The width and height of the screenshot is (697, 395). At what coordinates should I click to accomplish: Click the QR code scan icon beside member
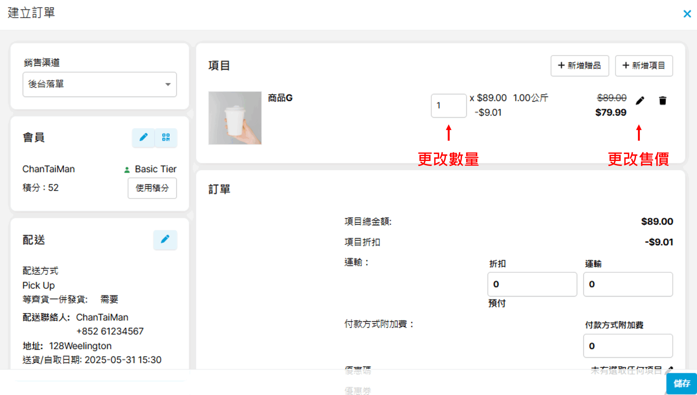click(x=166, y=137)
